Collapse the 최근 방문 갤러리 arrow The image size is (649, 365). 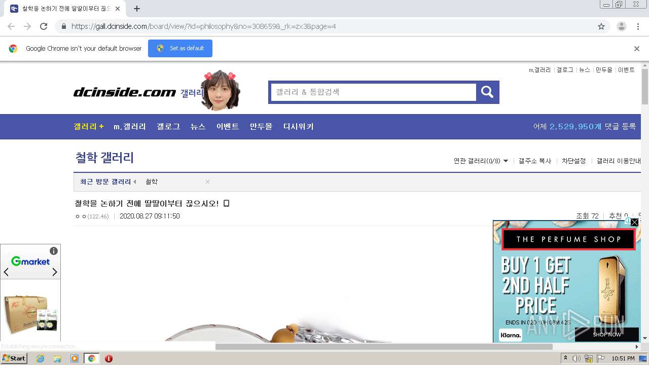(134, 181)
